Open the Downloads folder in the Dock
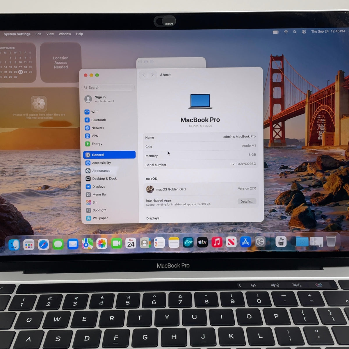 click(x=302, y=241)
